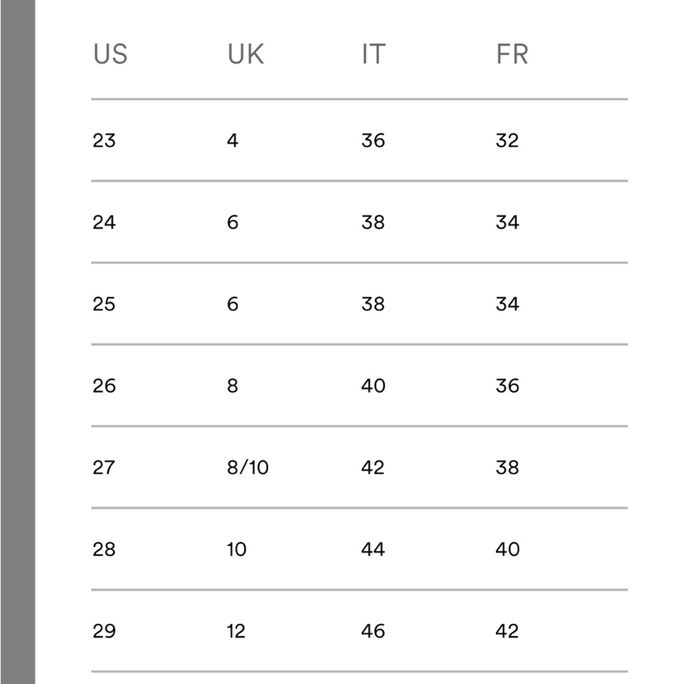684x684 pixels.
Task: Click FR size 34 in the US 25 row
Action: 508,304
